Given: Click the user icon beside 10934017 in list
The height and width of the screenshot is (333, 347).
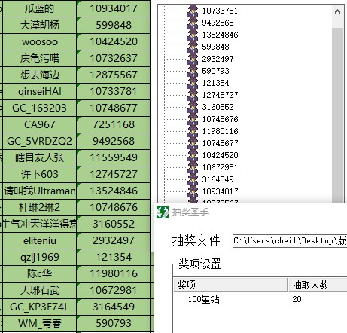Looking at the screenshot, I should (x=193, y=191).
